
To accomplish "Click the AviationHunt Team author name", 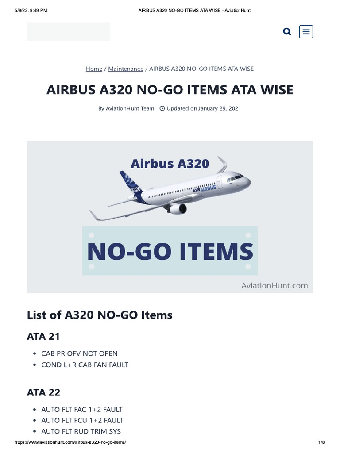I will (130, 108).
